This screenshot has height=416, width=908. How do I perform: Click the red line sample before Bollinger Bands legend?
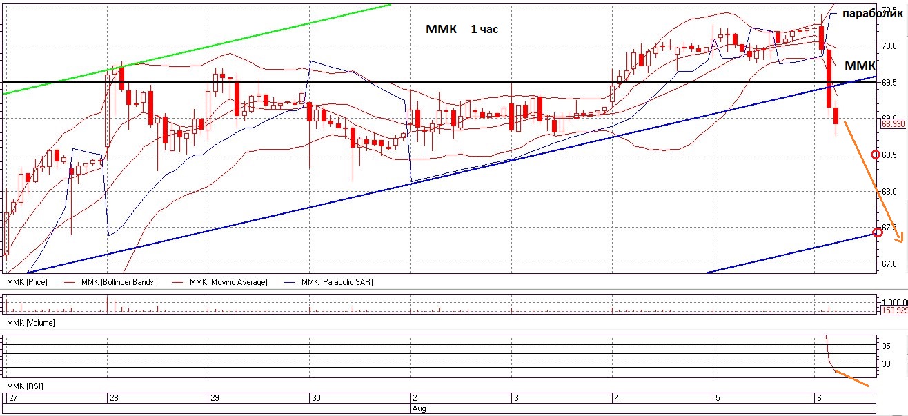click(x=70, y=283)
